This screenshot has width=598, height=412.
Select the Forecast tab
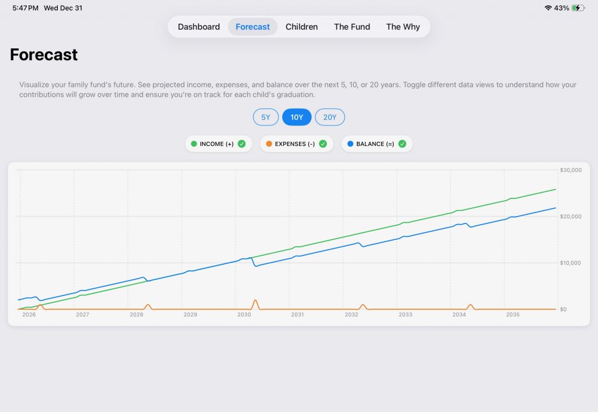(252, 27)
